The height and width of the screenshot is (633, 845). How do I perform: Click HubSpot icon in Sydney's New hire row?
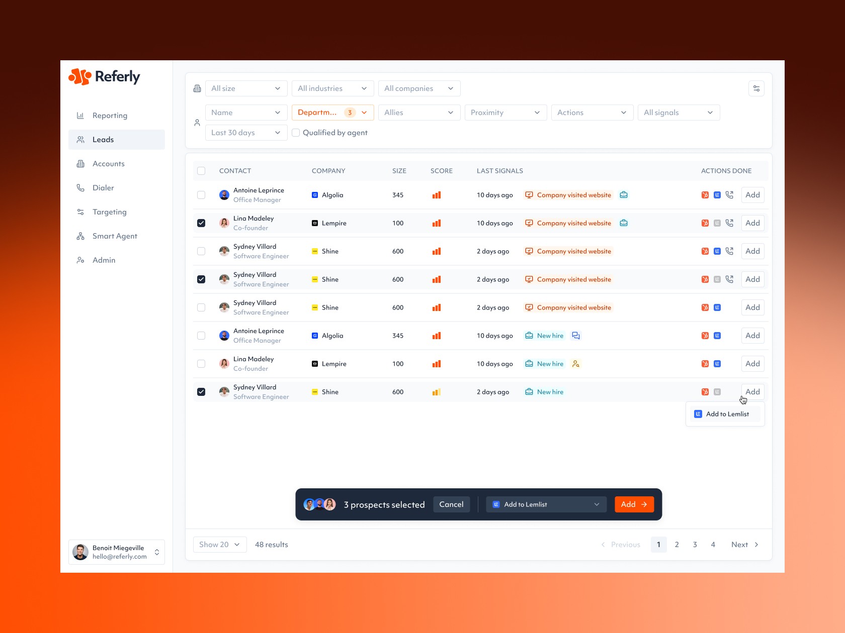pos(705,392)
